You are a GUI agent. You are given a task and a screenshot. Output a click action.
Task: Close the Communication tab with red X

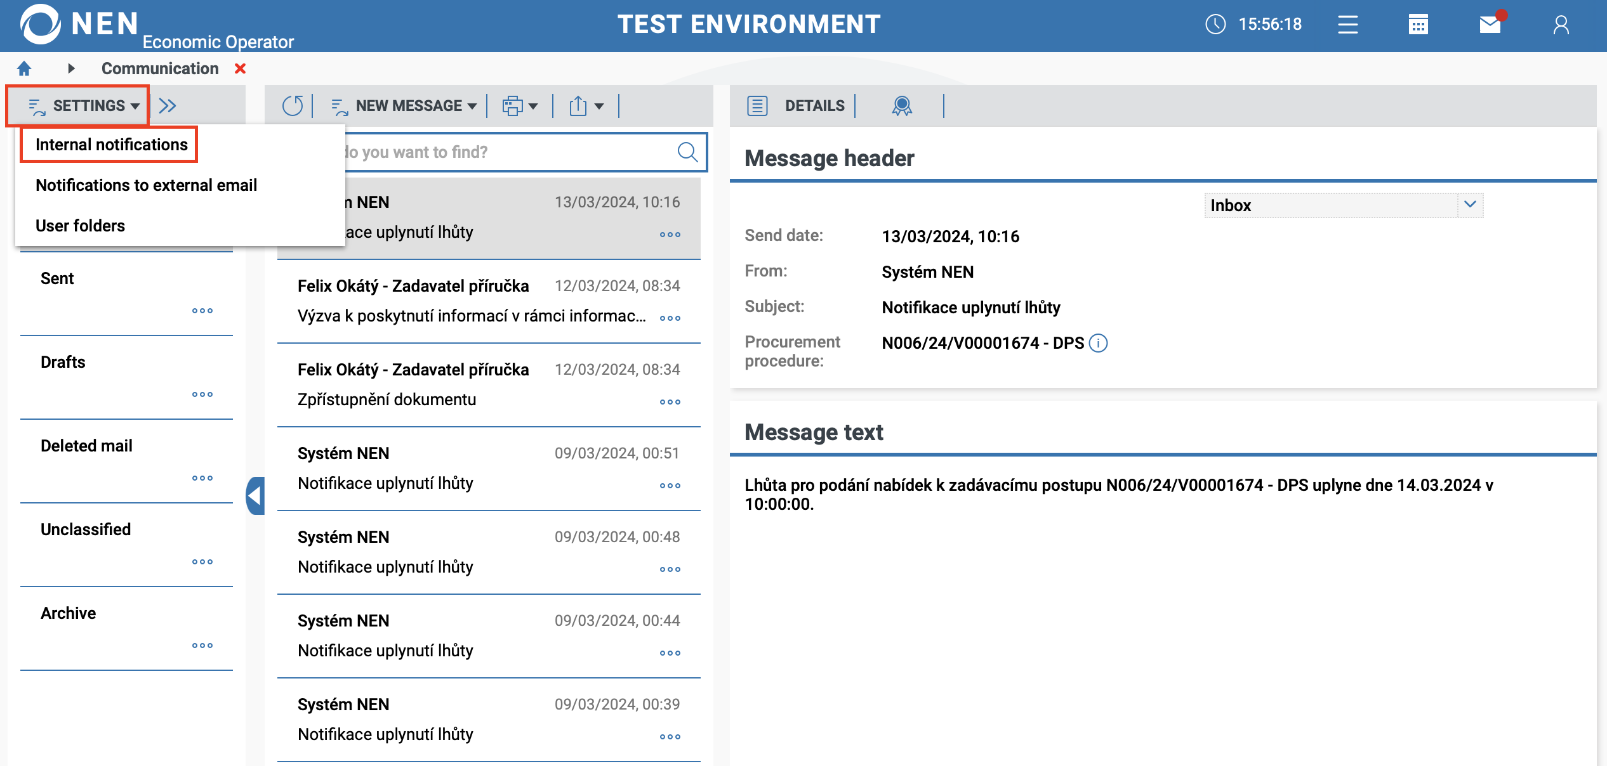240,68
